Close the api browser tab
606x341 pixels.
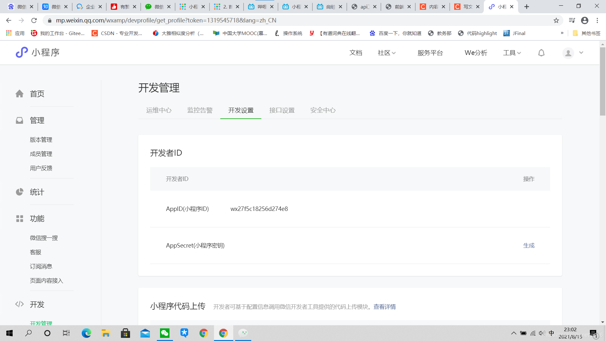(x=375, y=7)
